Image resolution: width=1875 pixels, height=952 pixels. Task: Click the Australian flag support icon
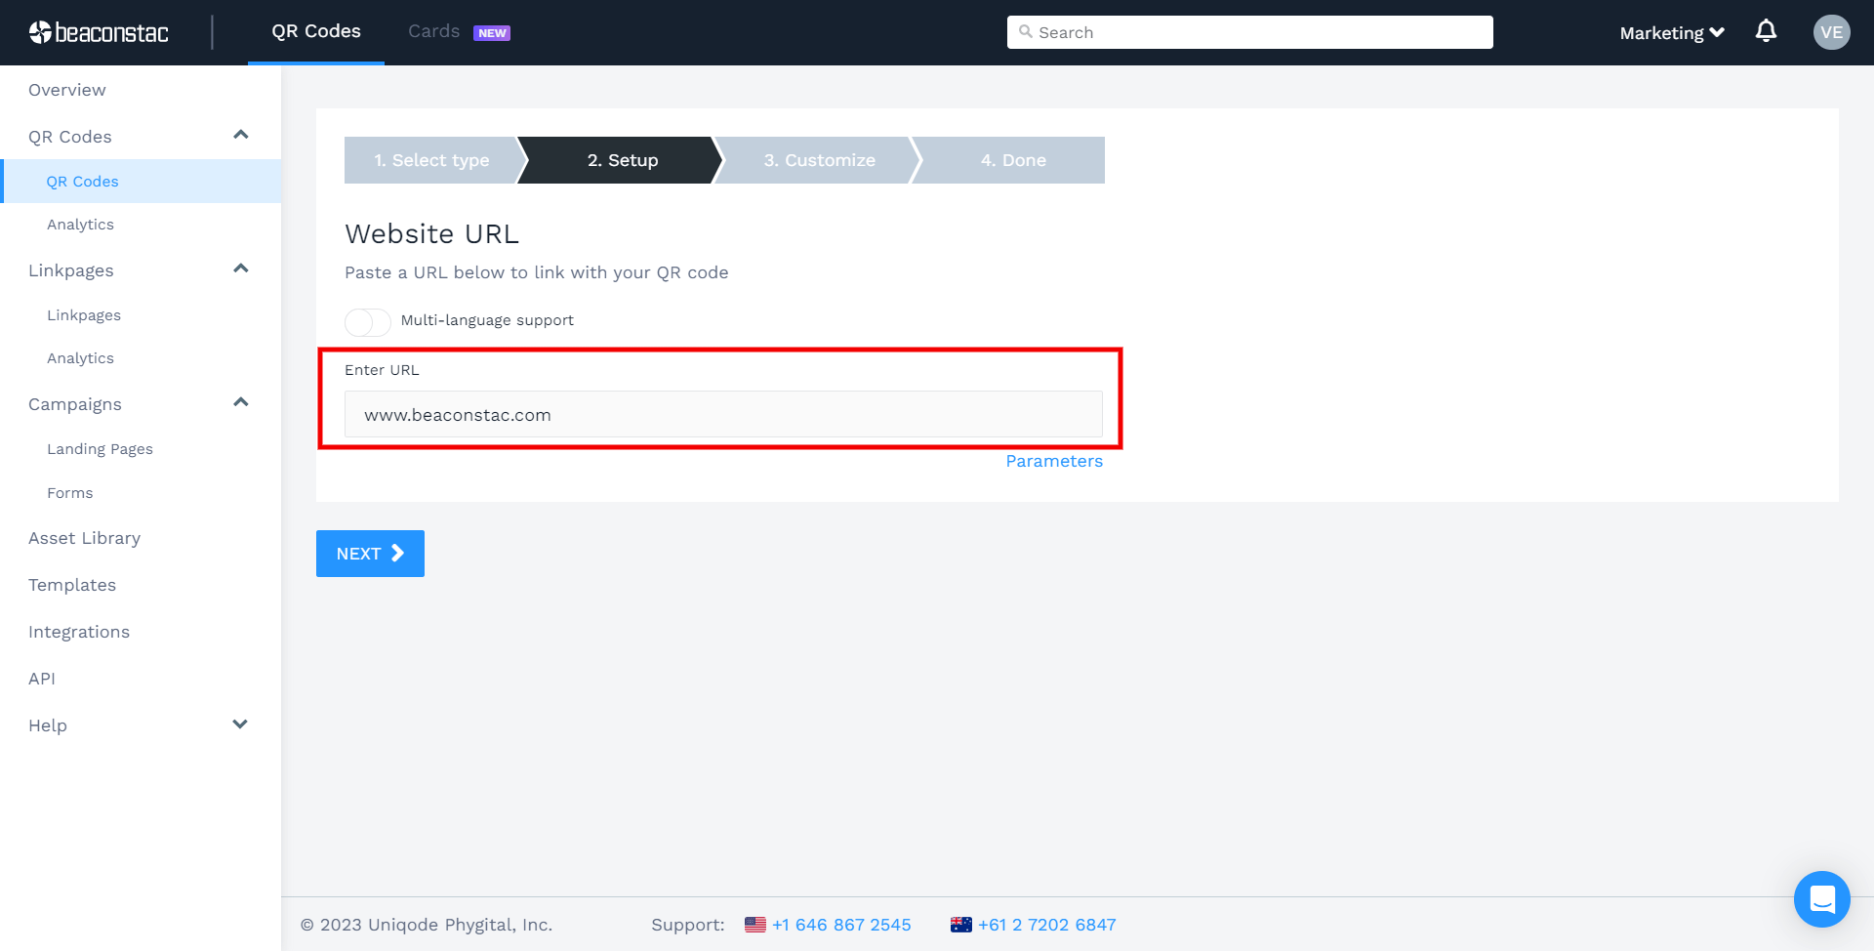pyautogui.click(x=960, y=925)
